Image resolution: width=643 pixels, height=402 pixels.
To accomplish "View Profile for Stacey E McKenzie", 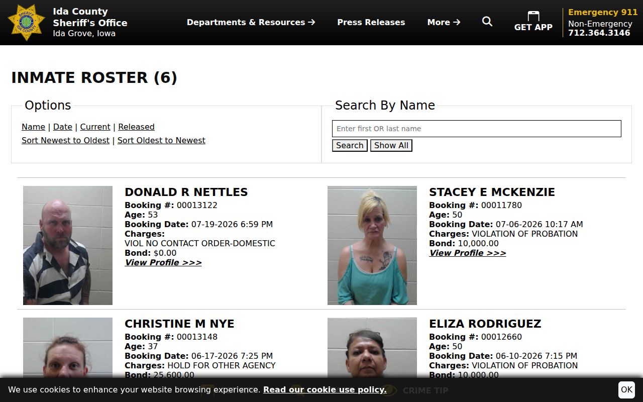I will 468,253.
